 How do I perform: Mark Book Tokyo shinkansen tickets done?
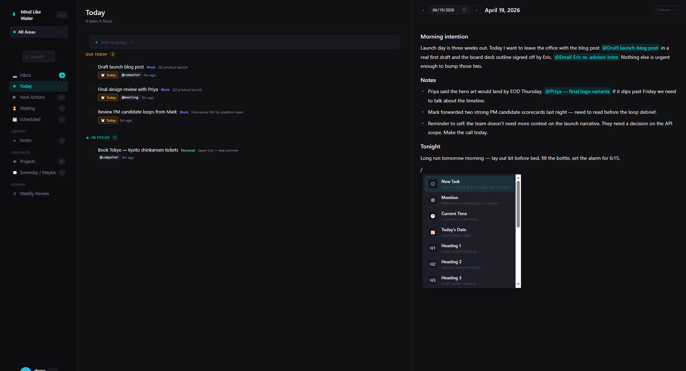tap(91, 150)
